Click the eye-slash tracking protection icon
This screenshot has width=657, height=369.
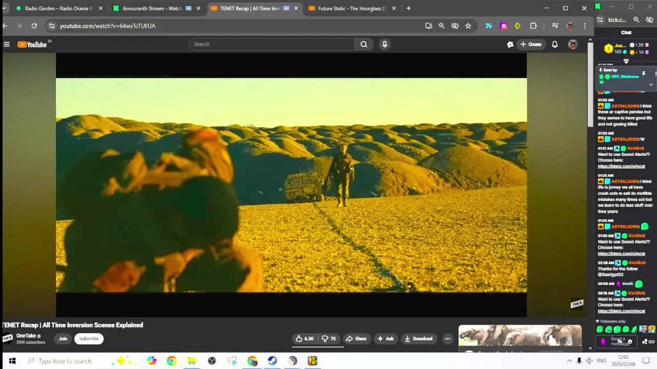pyautogui.click(x=455, y=26)
